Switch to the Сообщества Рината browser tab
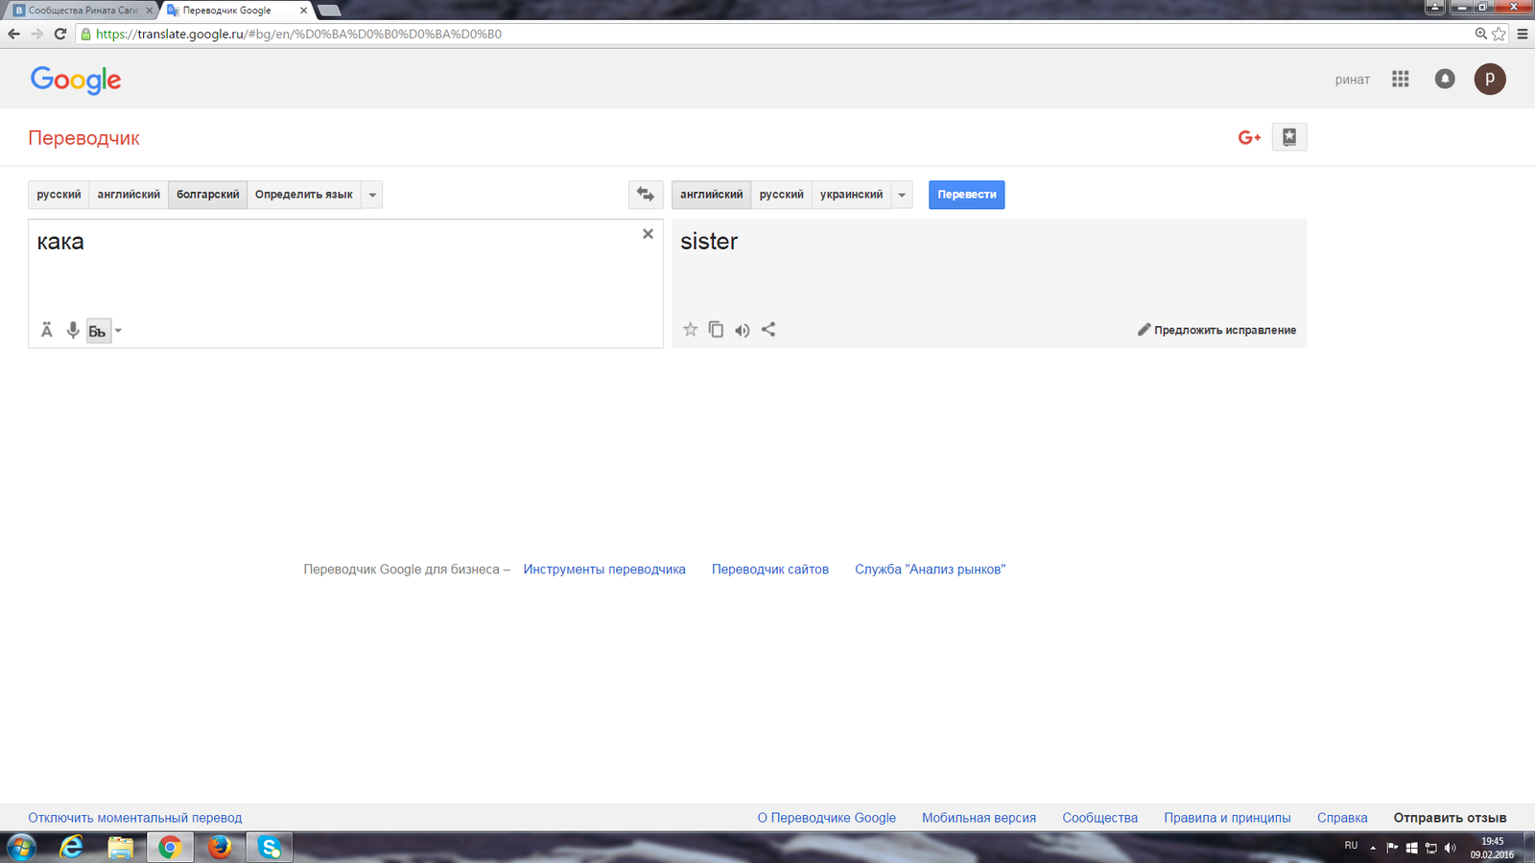This screenshot has width=1535, height=863. pos(83,11)
